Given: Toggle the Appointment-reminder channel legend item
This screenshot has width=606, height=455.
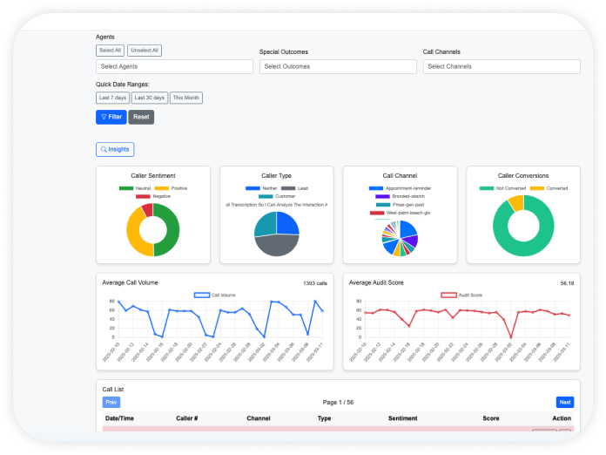Looking at the screenshot, I should click(x=376, y=188).
